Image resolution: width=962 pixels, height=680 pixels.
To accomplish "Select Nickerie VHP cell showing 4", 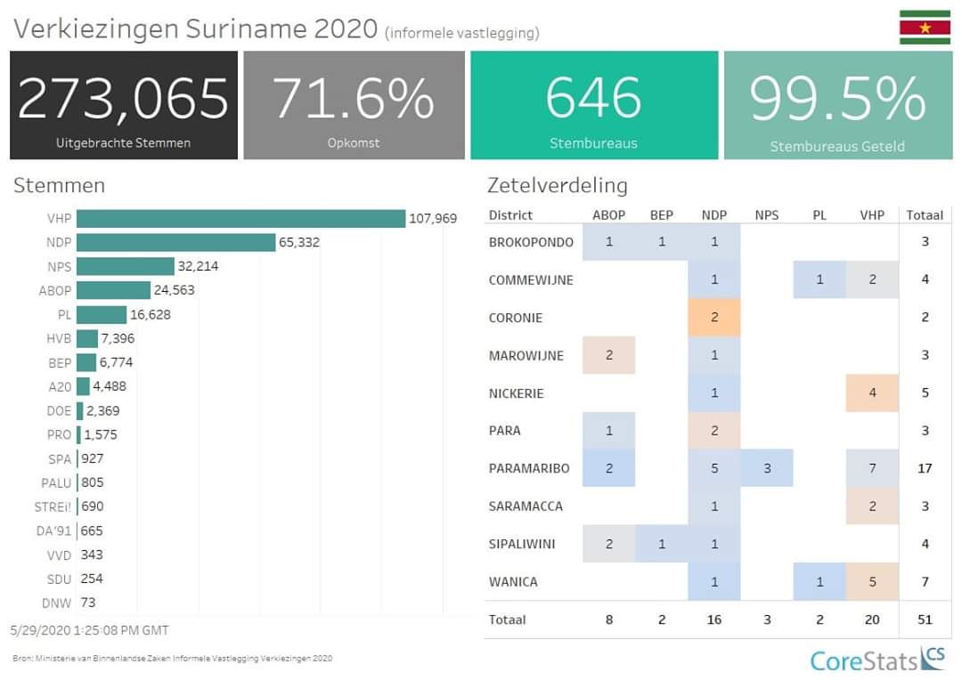I will click(x=872, y=393).
